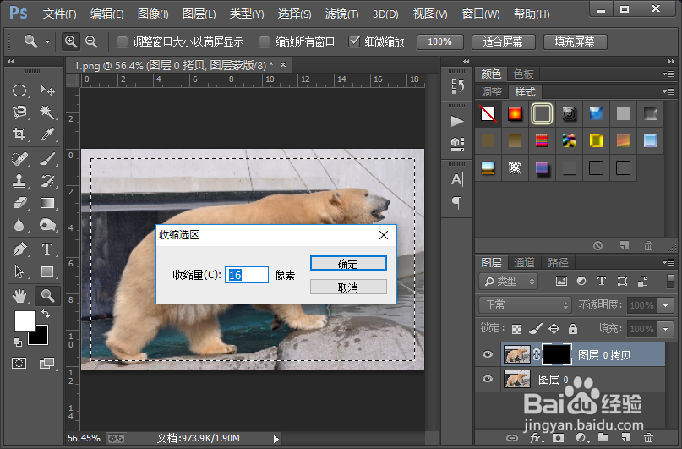
Task: Change the screen mode
Action: point(46,364)
